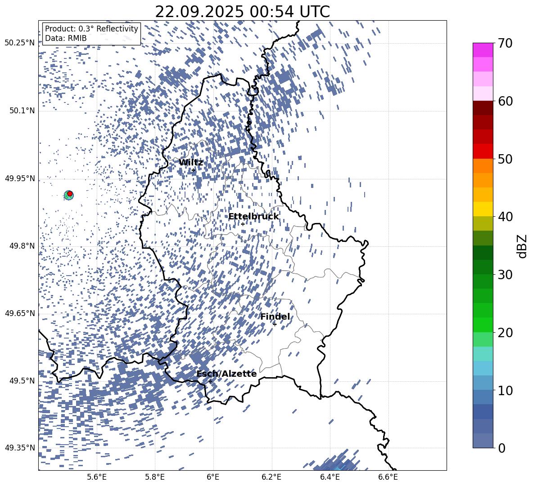The height and width of the screenshot is (486, 533).
Task: Click the 5.6°E longitude label
Action: click(97, 477)
